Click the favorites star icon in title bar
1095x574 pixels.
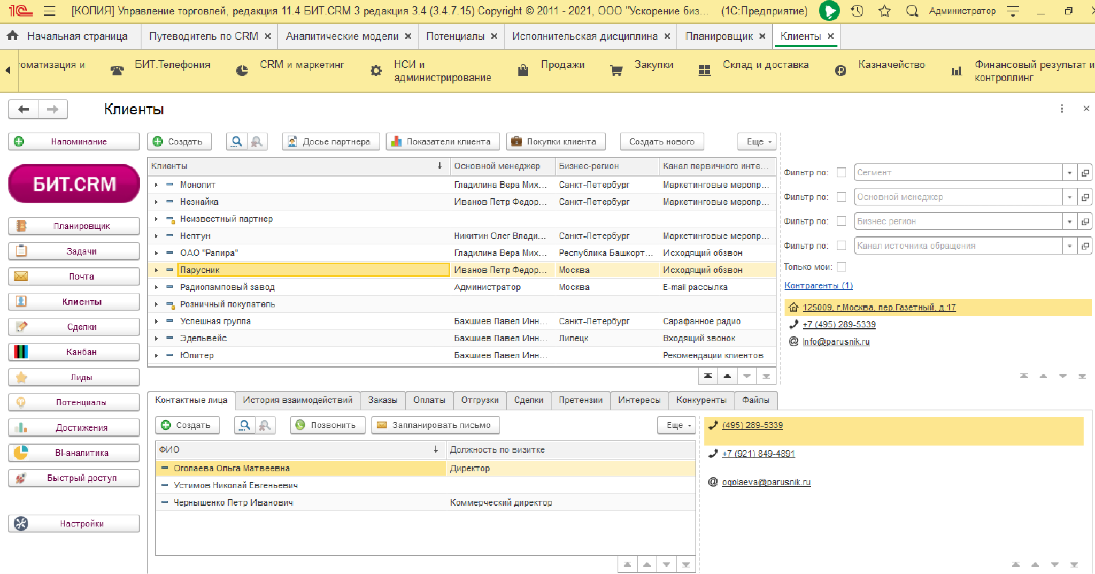[884, 11]
